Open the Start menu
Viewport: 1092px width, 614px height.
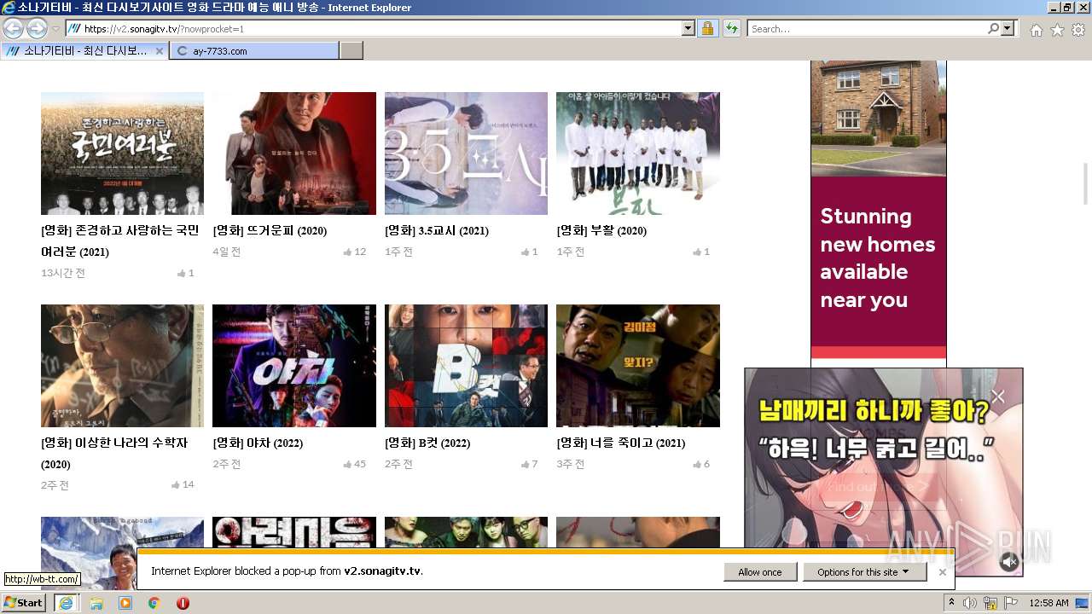point(23,603)
